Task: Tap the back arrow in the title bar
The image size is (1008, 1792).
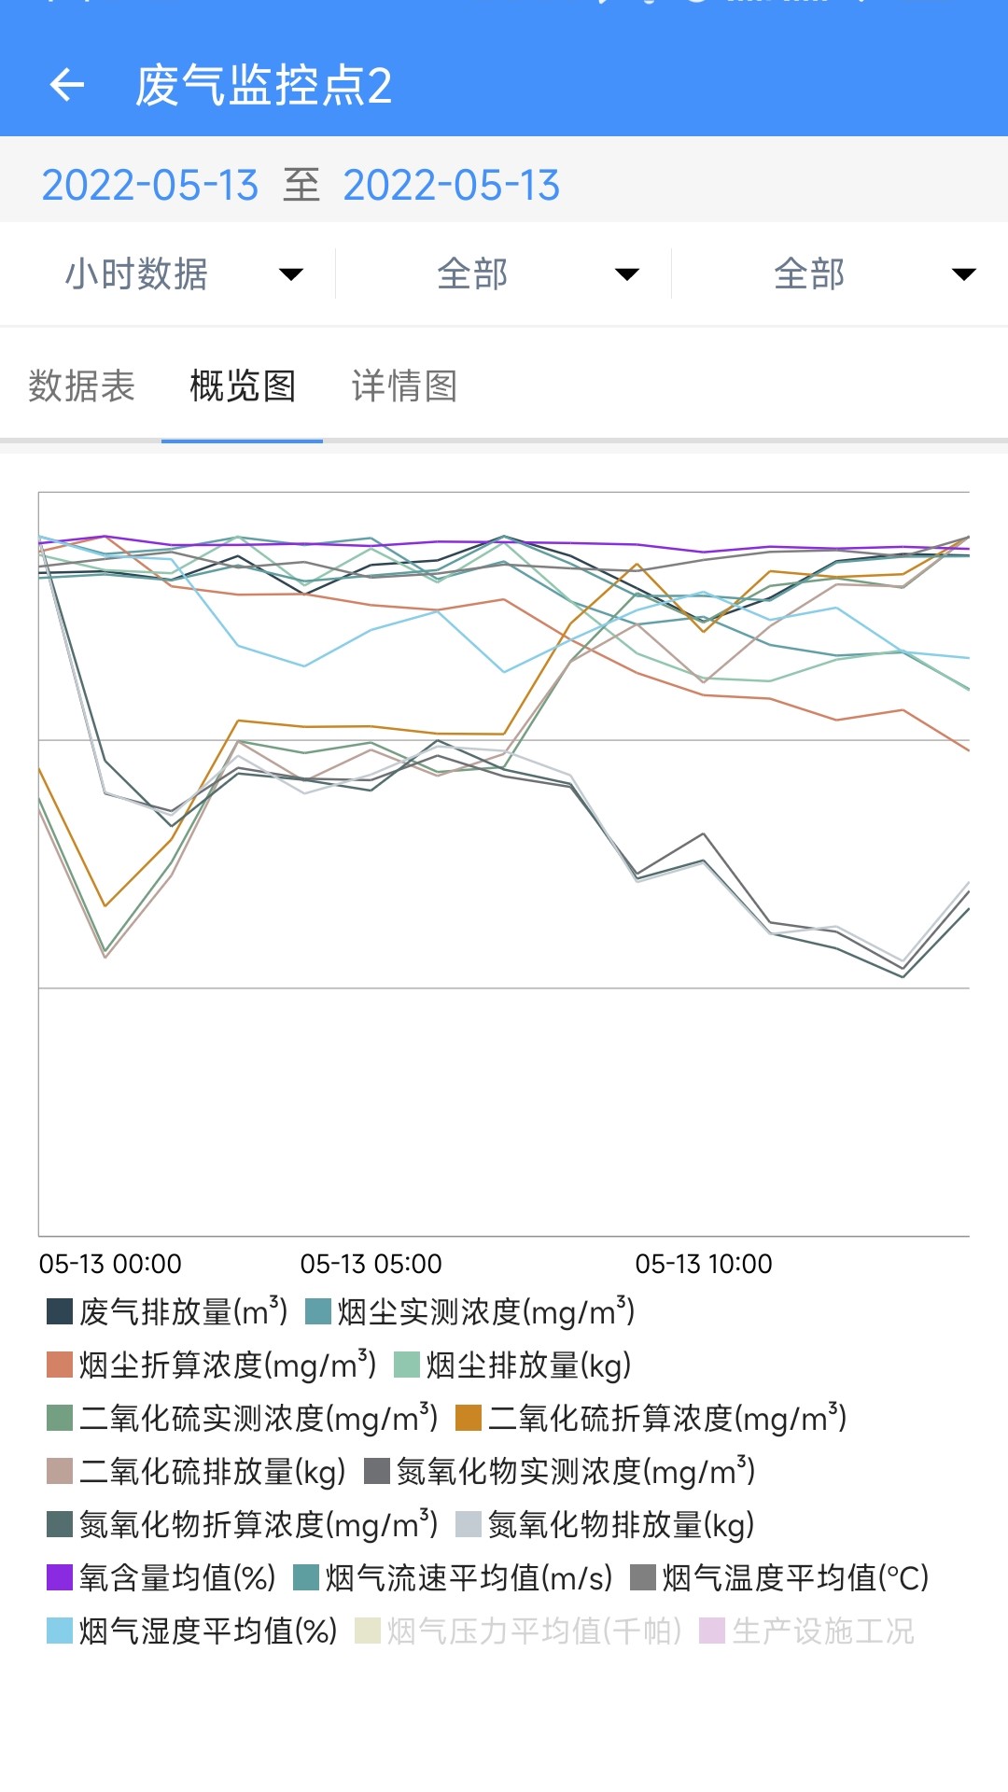Action: (67, 86)
